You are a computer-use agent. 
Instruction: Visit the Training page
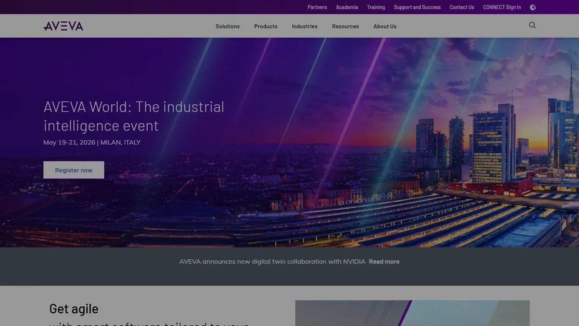(x=376, y=7)
